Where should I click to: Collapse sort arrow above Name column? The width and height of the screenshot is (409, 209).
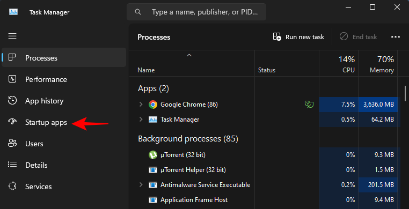[189, 55]
